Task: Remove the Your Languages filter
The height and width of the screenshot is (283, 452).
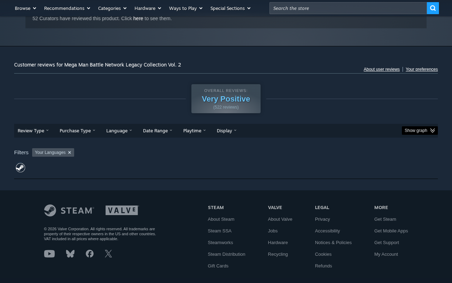Action: click(70, 152)
